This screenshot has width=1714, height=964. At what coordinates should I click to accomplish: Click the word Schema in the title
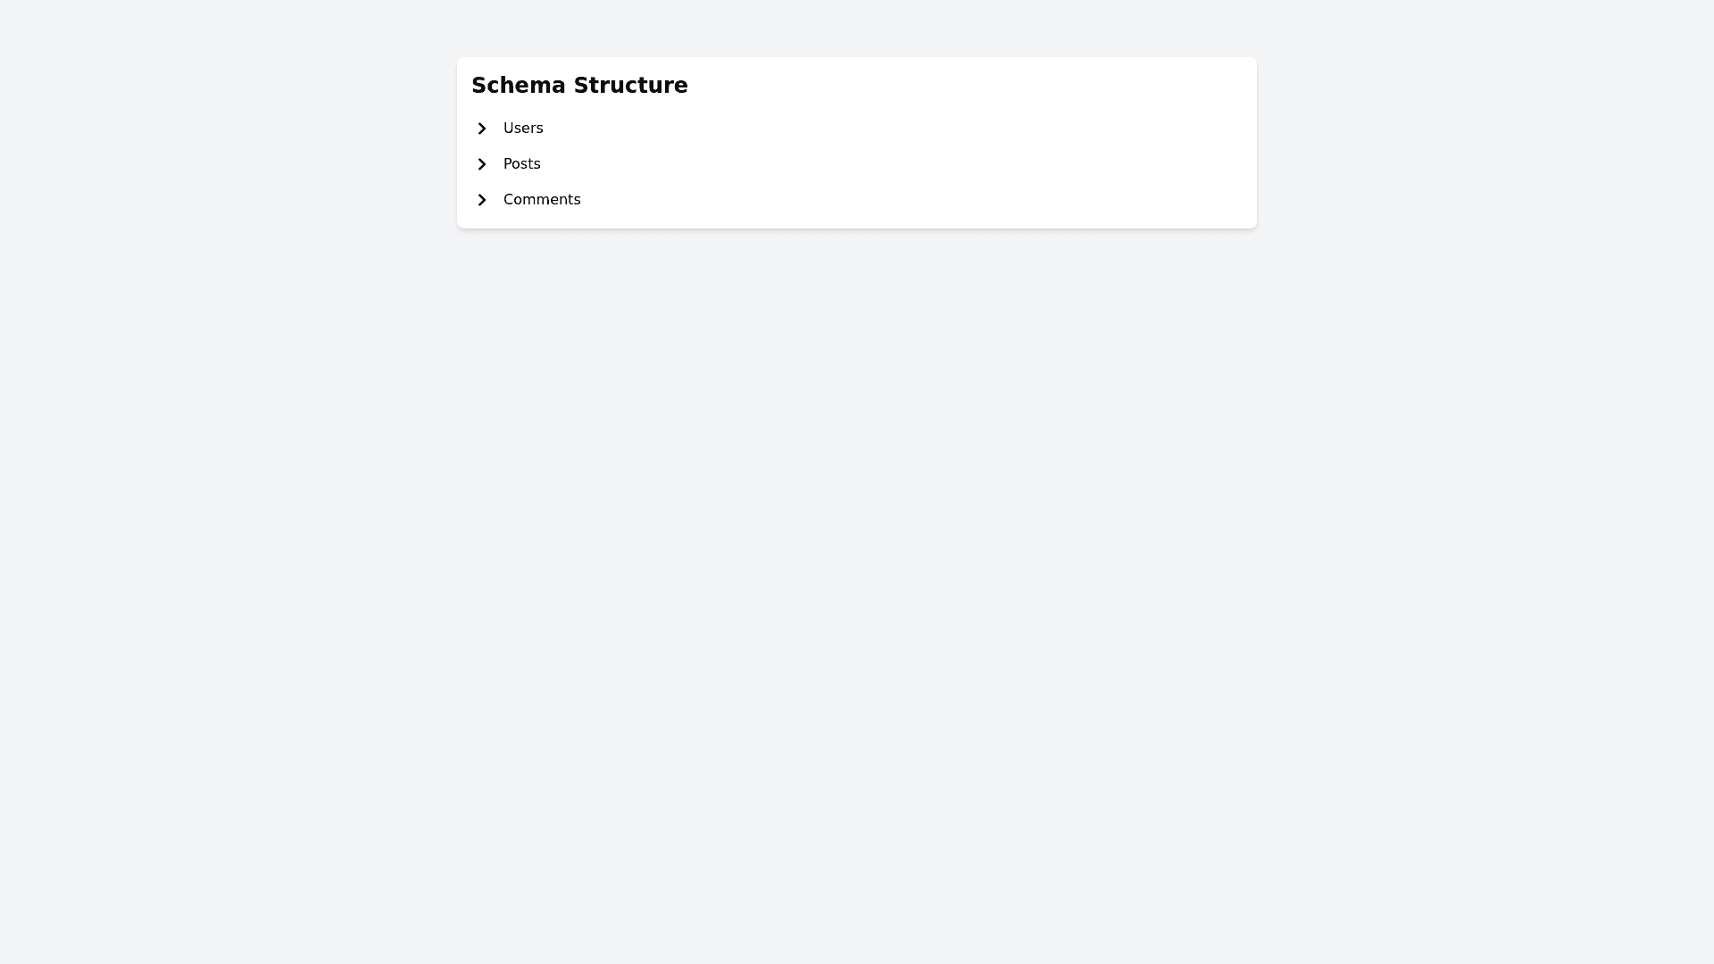[x=519, y=86]
